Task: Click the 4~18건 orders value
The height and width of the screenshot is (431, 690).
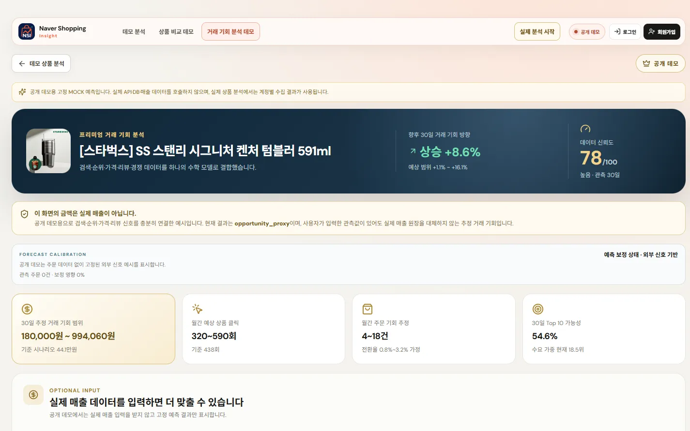Action: [x=375, y=336]
